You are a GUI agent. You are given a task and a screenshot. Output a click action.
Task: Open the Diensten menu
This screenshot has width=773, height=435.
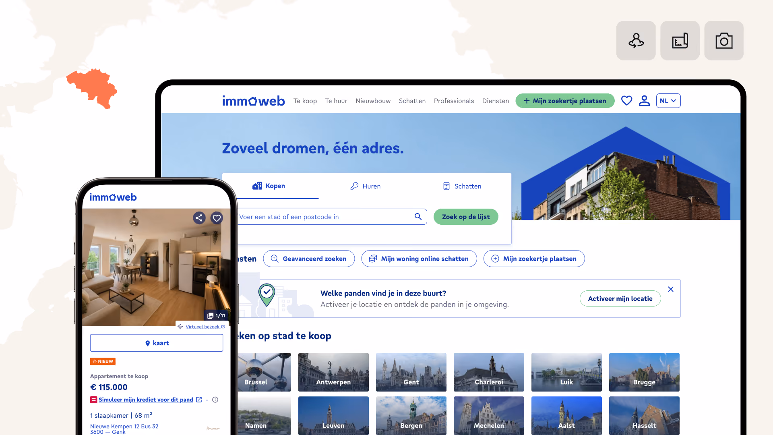tap(496, 101)
